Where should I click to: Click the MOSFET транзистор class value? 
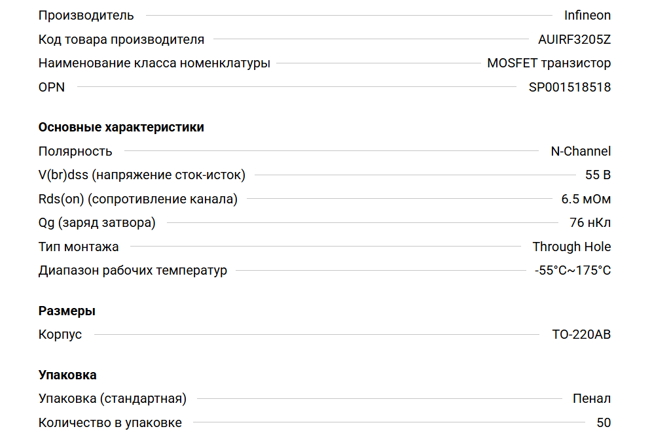point(549,63)
